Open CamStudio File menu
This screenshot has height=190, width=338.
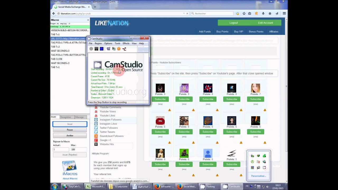pos(91,44)
